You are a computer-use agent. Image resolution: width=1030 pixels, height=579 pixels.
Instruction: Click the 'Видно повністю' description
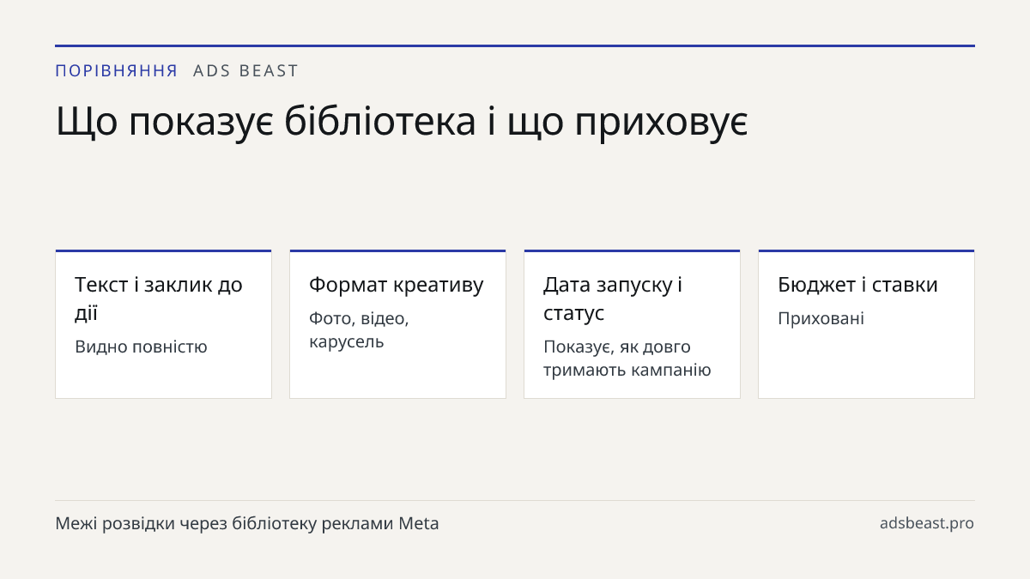point(141,347)
